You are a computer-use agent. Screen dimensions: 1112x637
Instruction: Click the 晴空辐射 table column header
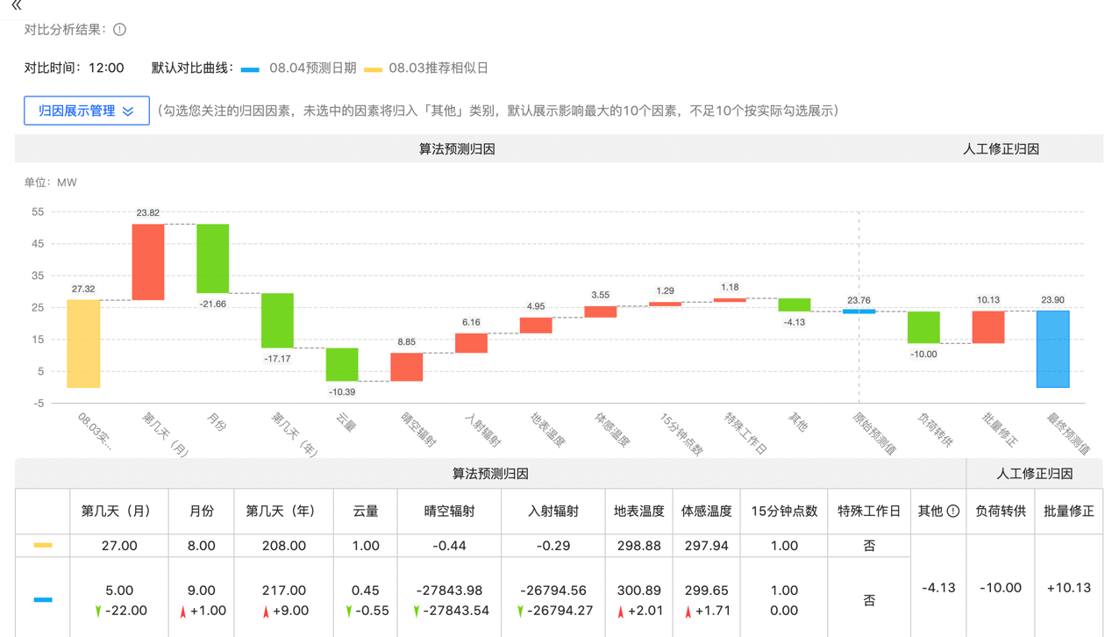(449, 511)
